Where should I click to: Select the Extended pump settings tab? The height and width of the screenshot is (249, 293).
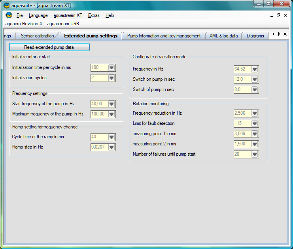(91, 36)
